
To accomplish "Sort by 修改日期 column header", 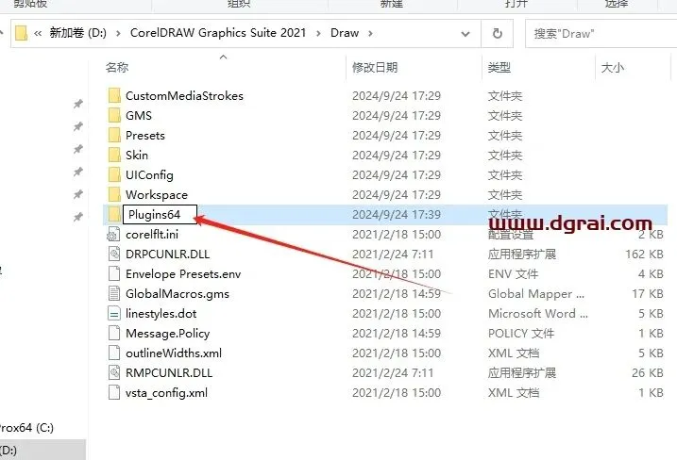I will (375, 67).
